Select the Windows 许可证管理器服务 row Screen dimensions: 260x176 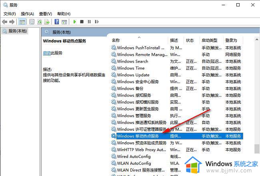(177, 129)
